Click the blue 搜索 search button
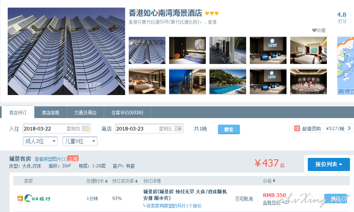354x212 pixels. coord(229,129)
